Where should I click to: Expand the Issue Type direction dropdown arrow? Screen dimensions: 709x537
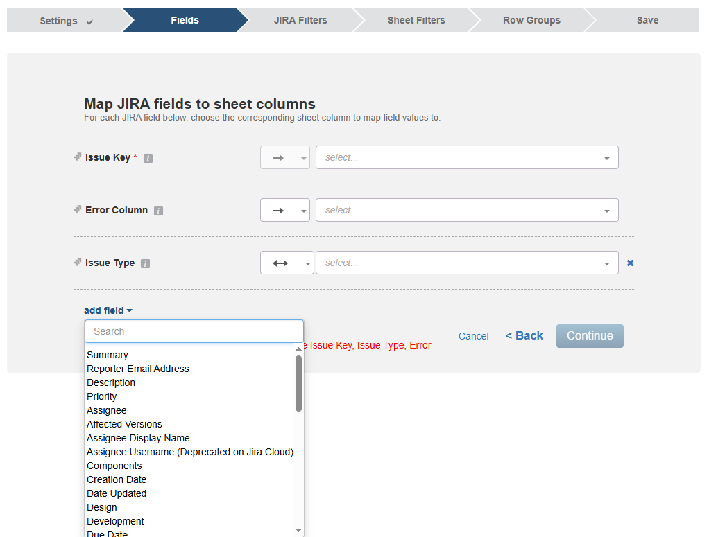coord(307,263)
